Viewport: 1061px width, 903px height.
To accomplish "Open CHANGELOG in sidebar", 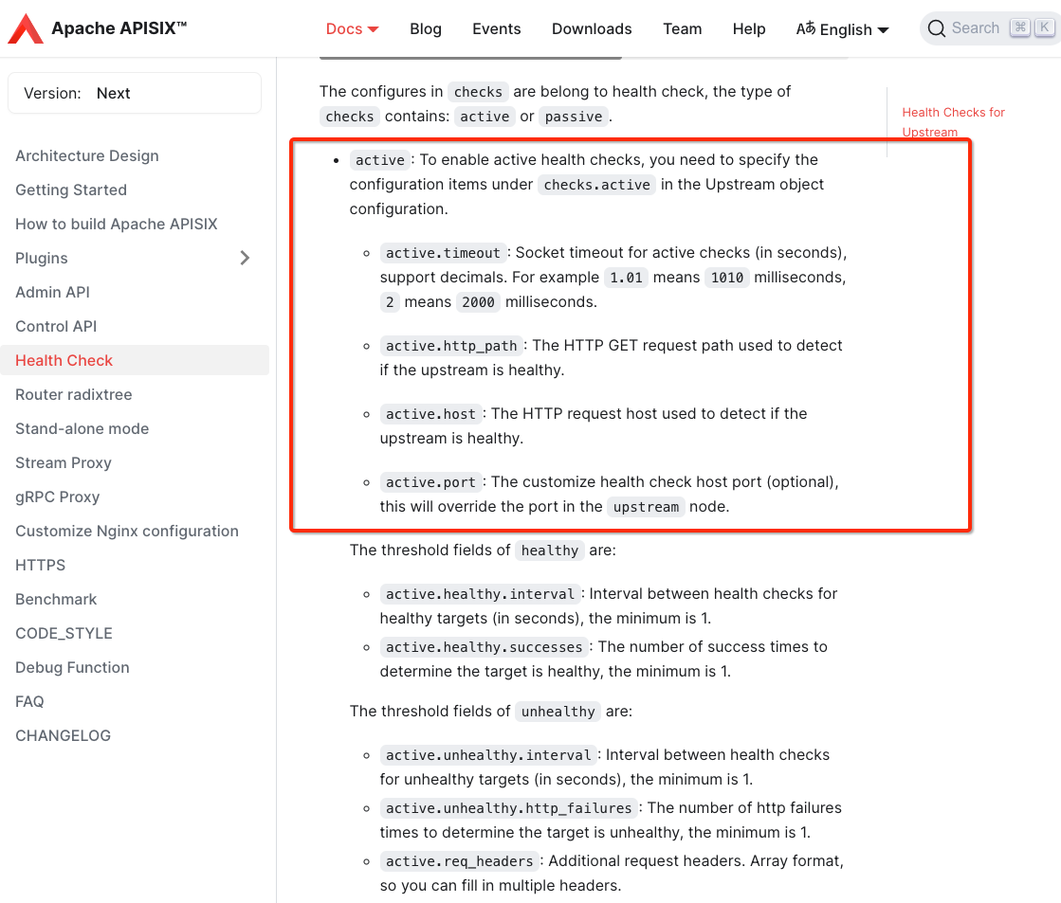I will pos(63,736).
